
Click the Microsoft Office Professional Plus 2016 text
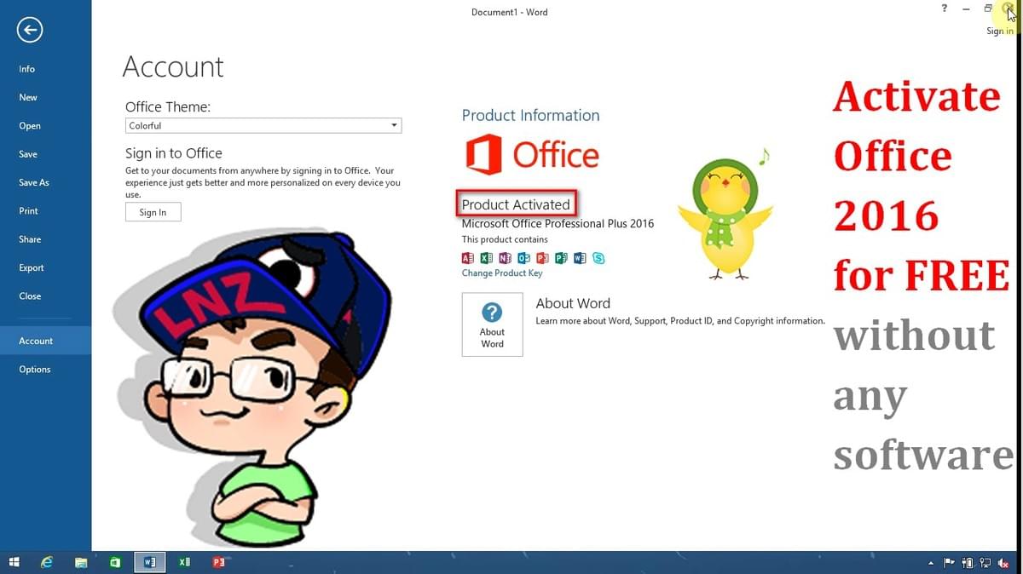558,224
